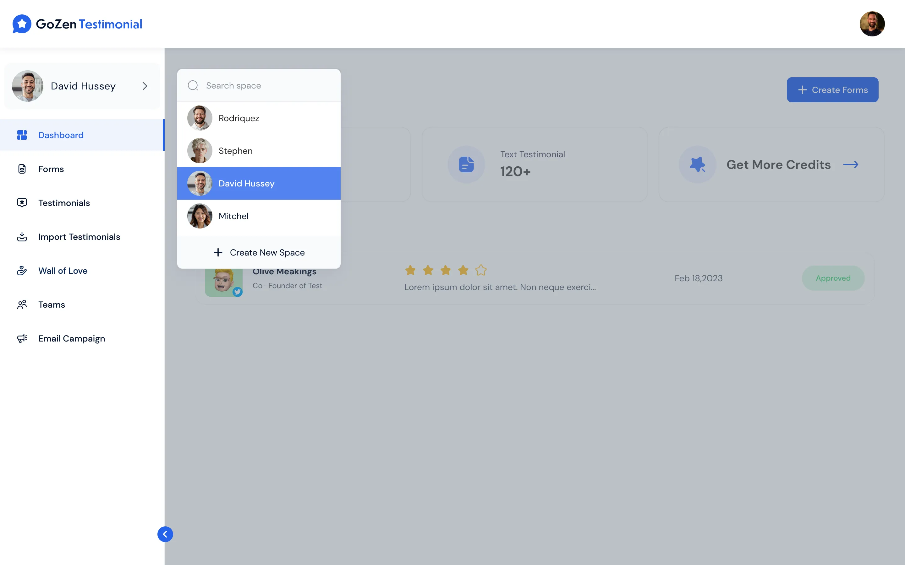
Task: Open the user profile avatar in header
Action: point(872,24)
